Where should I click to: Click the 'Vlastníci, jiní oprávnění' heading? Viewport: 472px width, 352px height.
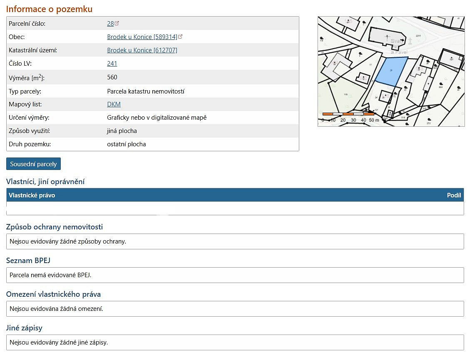click(x=45, y=182)
